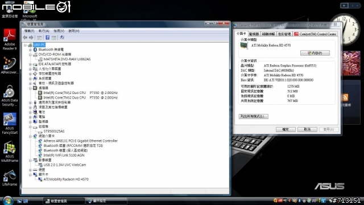Collapse the disk drives category above ST9500325AS
364x205 pixels.
(30, 126)
